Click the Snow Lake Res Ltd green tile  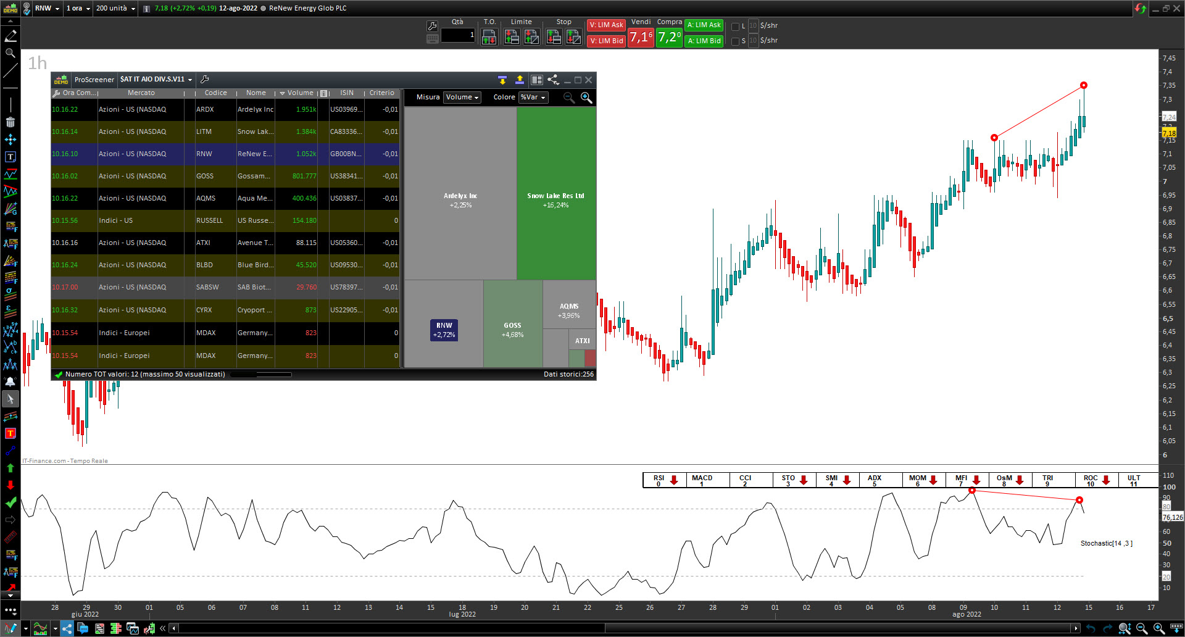(556, 194)
